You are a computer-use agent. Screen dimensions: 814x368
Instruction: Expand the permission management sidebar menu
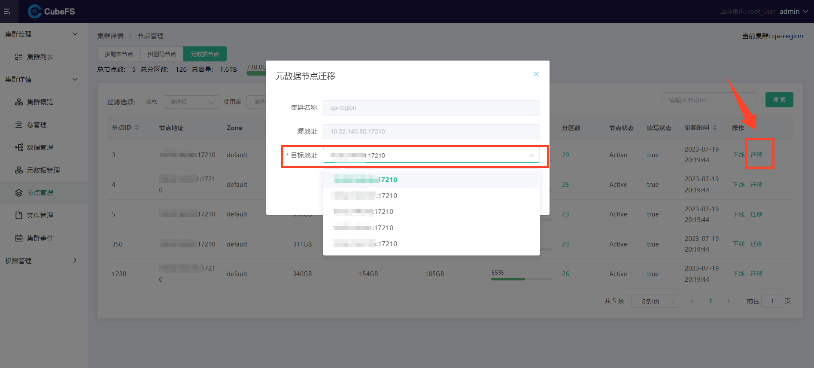[75, 261]
